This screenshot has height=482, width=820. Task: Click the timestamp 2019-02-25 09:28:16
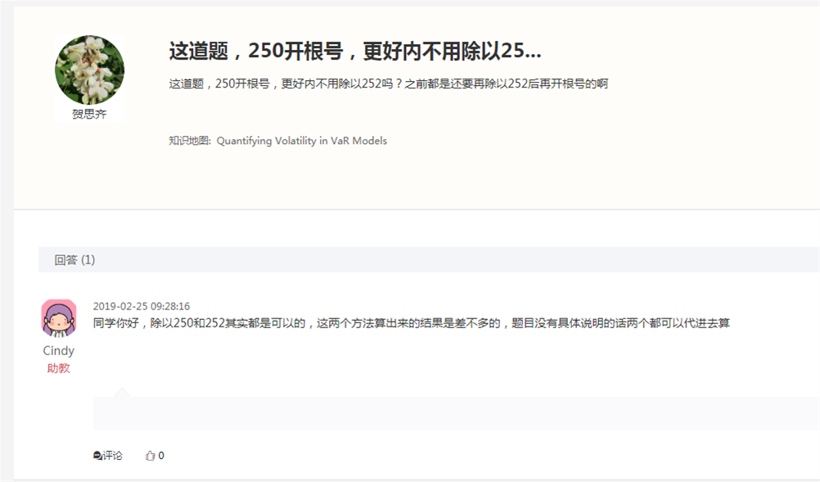point(142,306)
